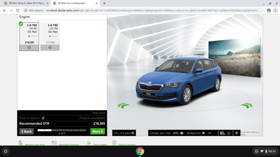Open a new browser tab
This screenshot has width=280, height=157.
pyautogui.click(x=104, y=3)
